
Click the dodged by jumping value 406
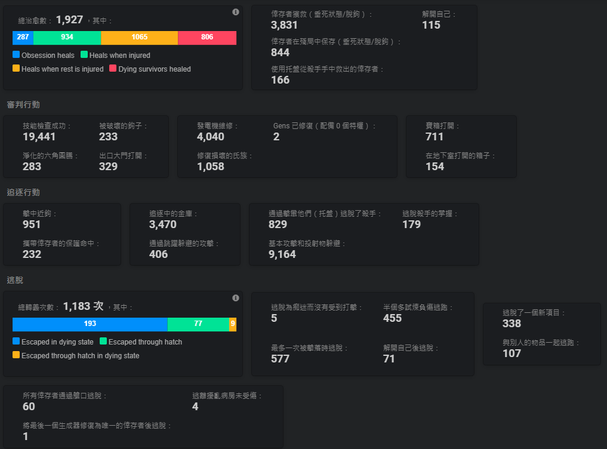coord(159,254)
